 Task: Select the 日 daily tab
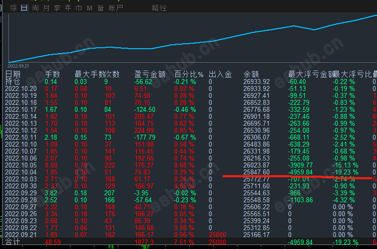tap(24, 8)
